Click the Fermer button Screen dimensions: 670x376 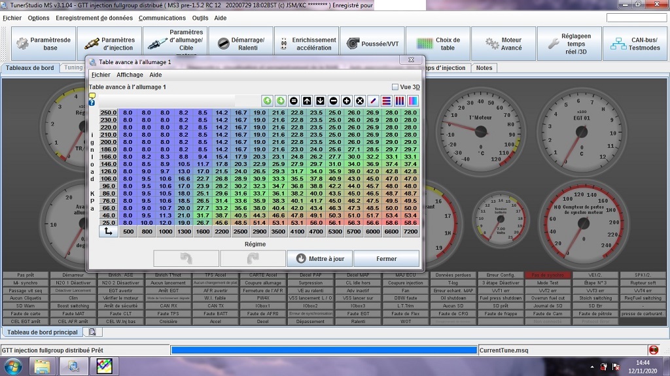pyautogui.click(x=386, y=258)
